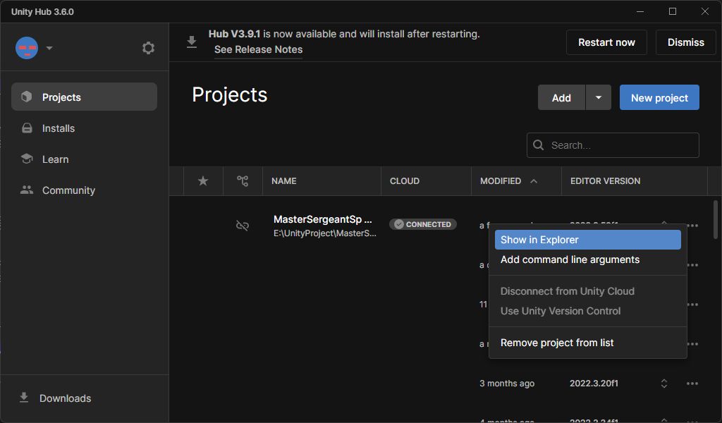Choose Show in Explorer

tap(587, 240)
